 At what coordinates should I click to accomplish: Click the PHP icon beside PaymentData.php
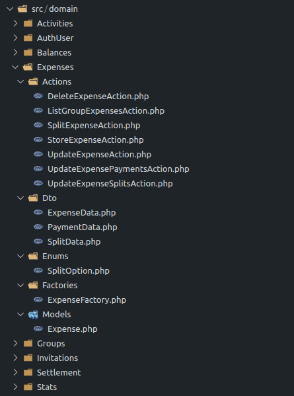pyautogui.click(x=38, y=227)
